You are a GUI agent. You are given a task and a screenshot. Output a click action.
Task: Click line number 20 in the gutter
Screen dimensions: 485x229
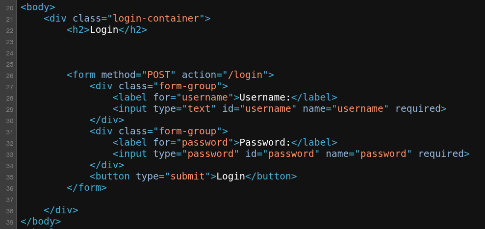(10, 8)
